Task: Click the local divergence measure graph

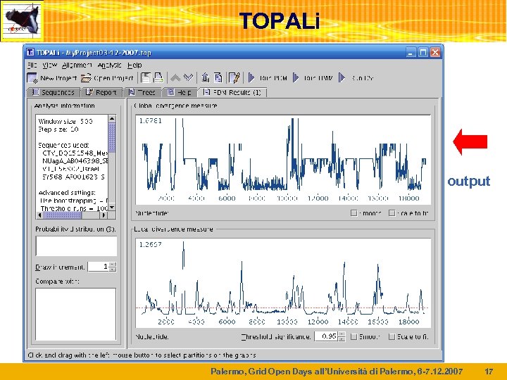Action: 283,283
